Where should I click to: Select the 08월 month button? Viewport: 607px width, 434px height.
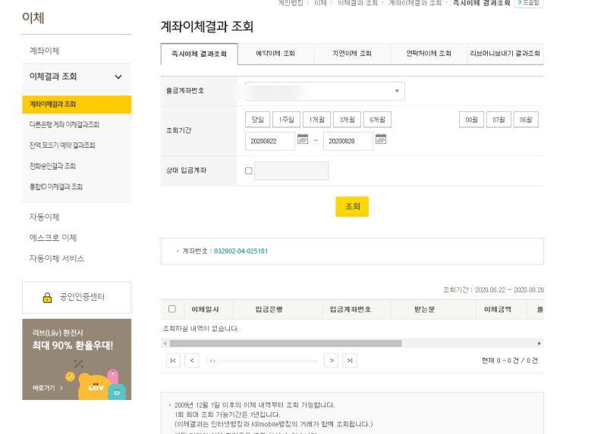click(471, 120)
